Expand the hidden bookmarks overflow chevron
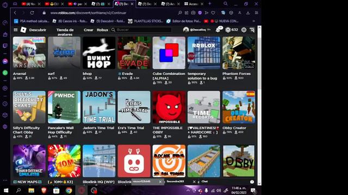This screenshot has height=195, width=348. pyautogui.click(x=254, y=21)
